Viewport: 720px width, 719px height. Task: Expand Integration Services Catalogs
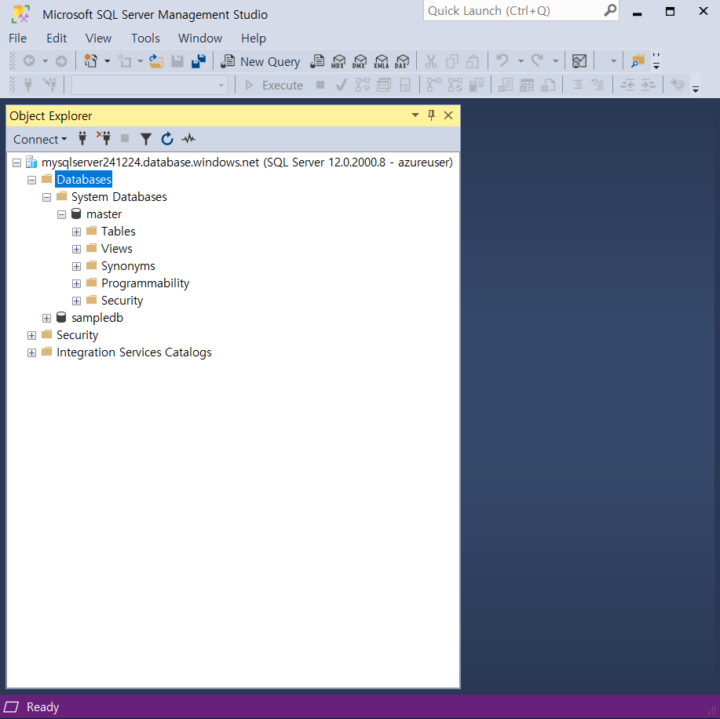click(31, 353)
